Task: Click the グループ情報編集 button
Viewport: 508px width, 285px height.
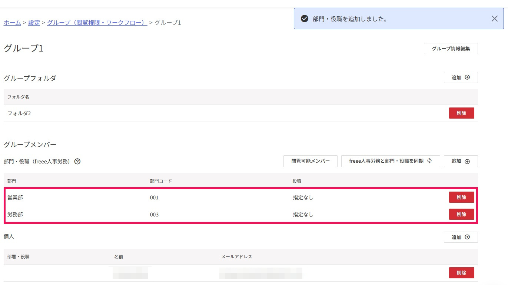Action: pos(451,49)
